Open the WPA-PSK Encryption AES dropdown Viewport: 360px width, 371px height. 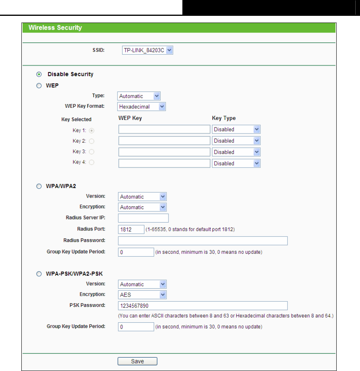pos(142,295)
